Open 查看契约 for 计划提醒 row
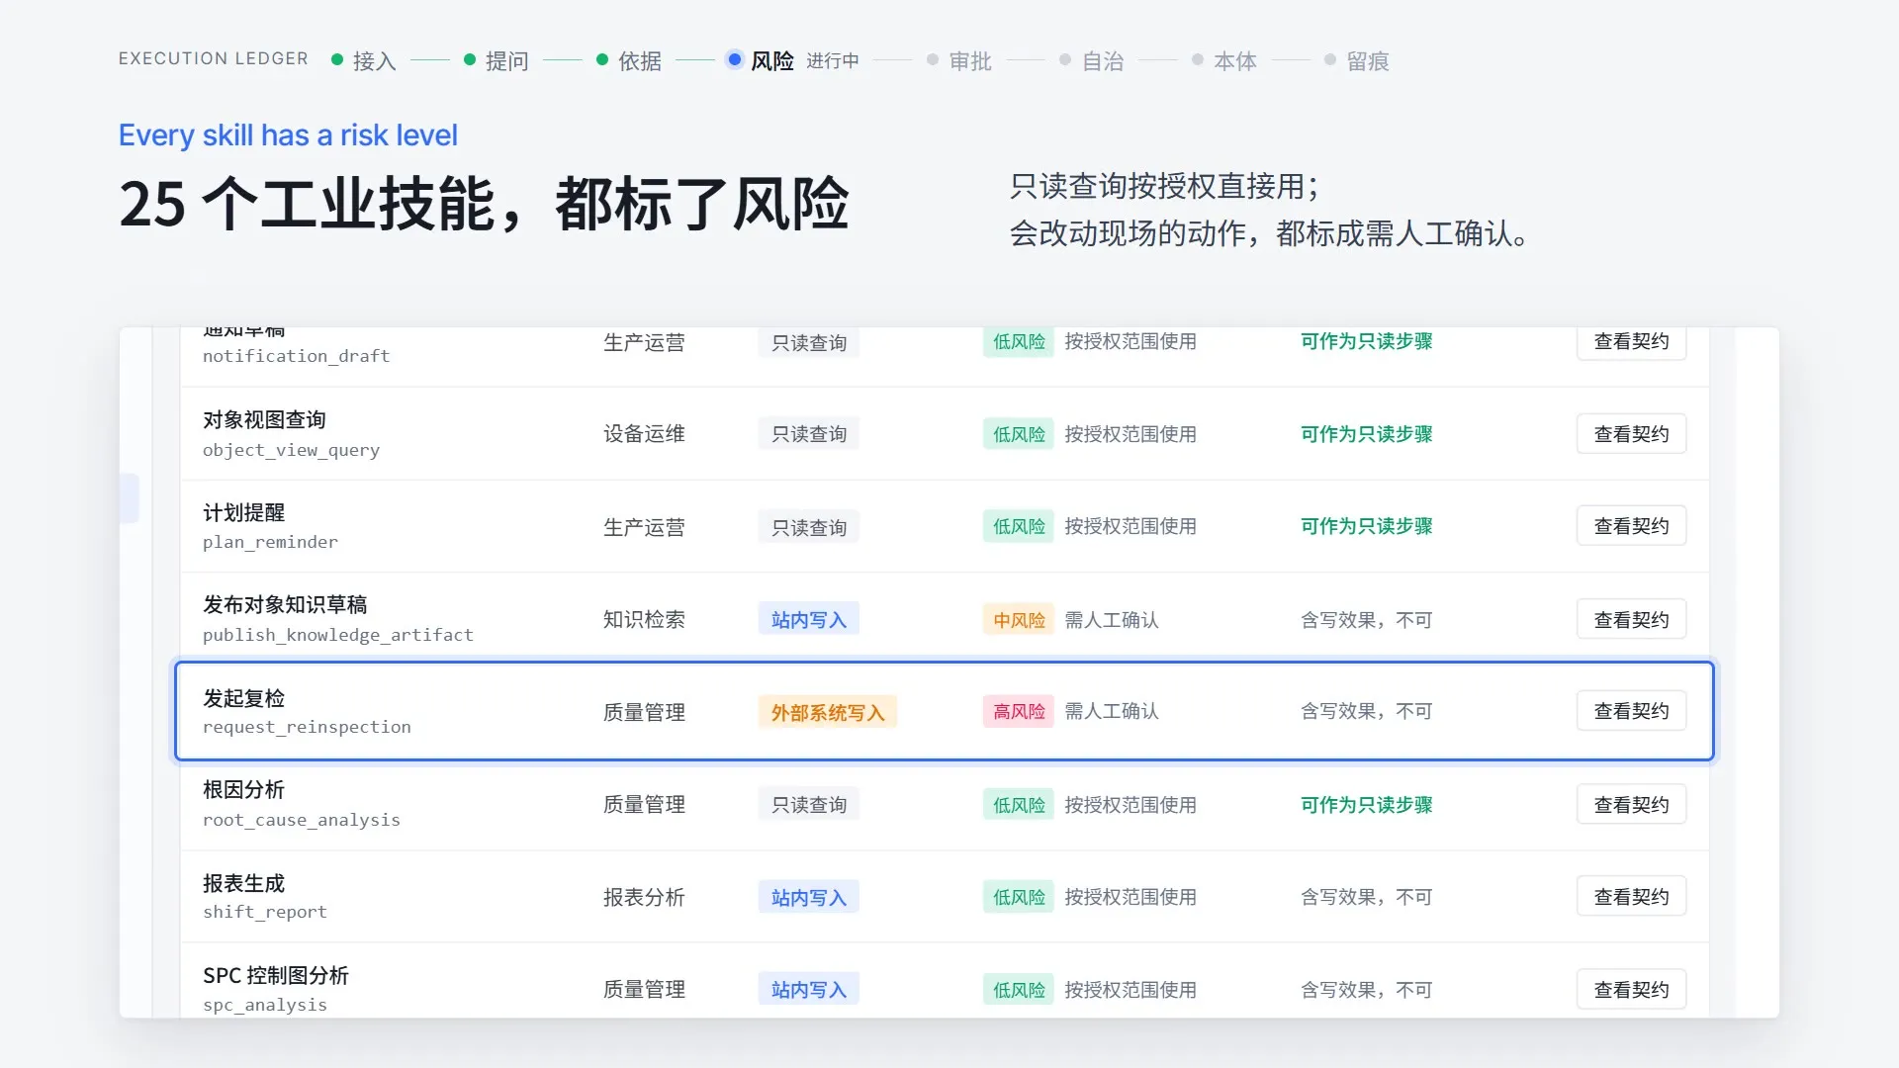The width and height of the screenshot is (1899, 1068). coord(1631,526)
